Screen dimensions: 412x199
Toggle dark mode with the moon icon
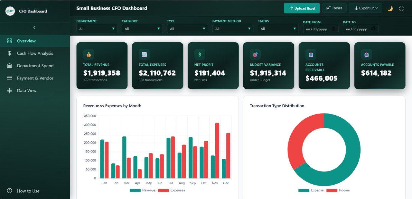pyautogui.click(x=390, y=8)
